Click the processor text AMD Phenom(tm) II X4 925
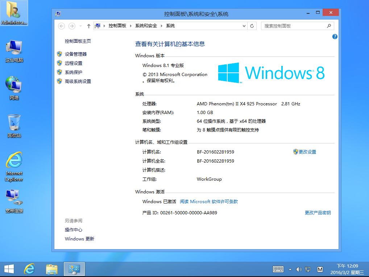The height and width of the screenshot is (277, 369). tap(237, 104)
